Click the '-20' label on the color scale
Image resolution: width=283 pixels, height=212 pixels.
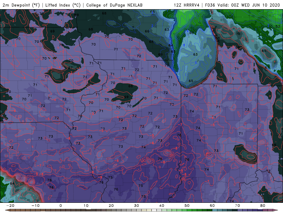coord(10,206)
